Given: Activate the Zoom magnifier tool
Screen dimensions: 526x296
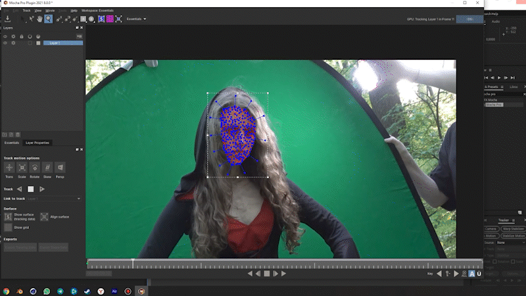Looking at the screenshot, I should coord(48,19).
